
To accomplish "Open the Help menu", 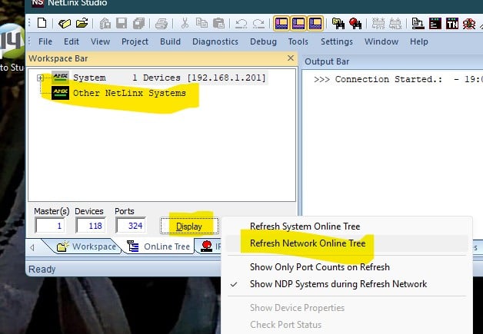I will pyautogui.click(x=419, y=41).
